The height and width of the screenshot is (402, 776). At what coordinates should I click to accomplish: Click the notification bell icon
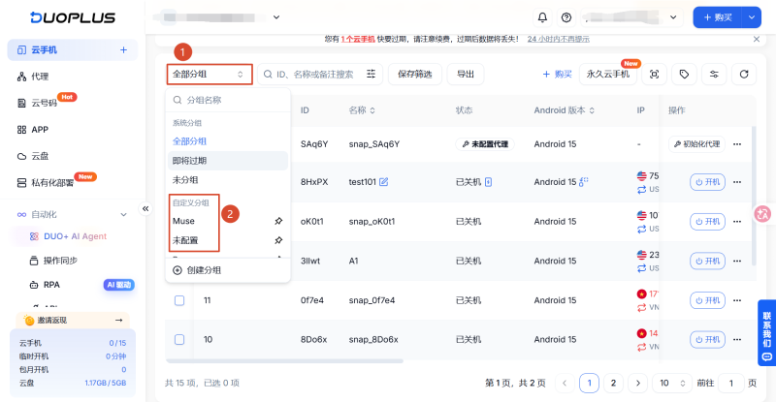click(542, 17)
